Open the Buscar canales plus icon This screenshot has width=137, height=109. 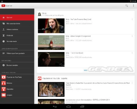click(4, 65)
